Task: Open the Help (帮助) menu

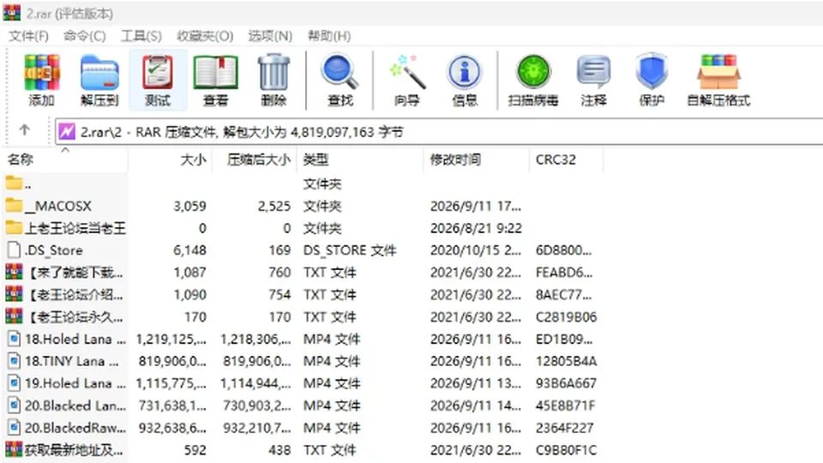Action: click(x=329, y=36)
